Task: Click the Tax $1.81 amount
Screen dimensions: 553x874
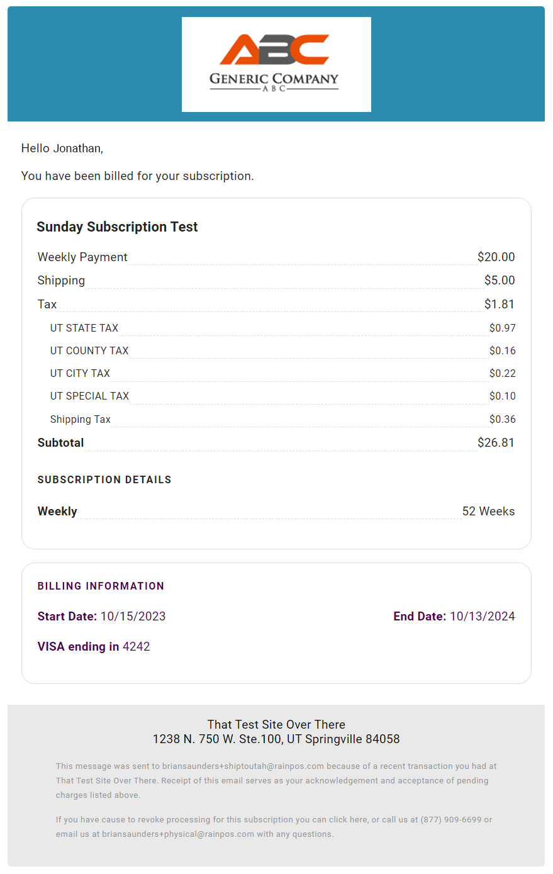Action: 500,304
